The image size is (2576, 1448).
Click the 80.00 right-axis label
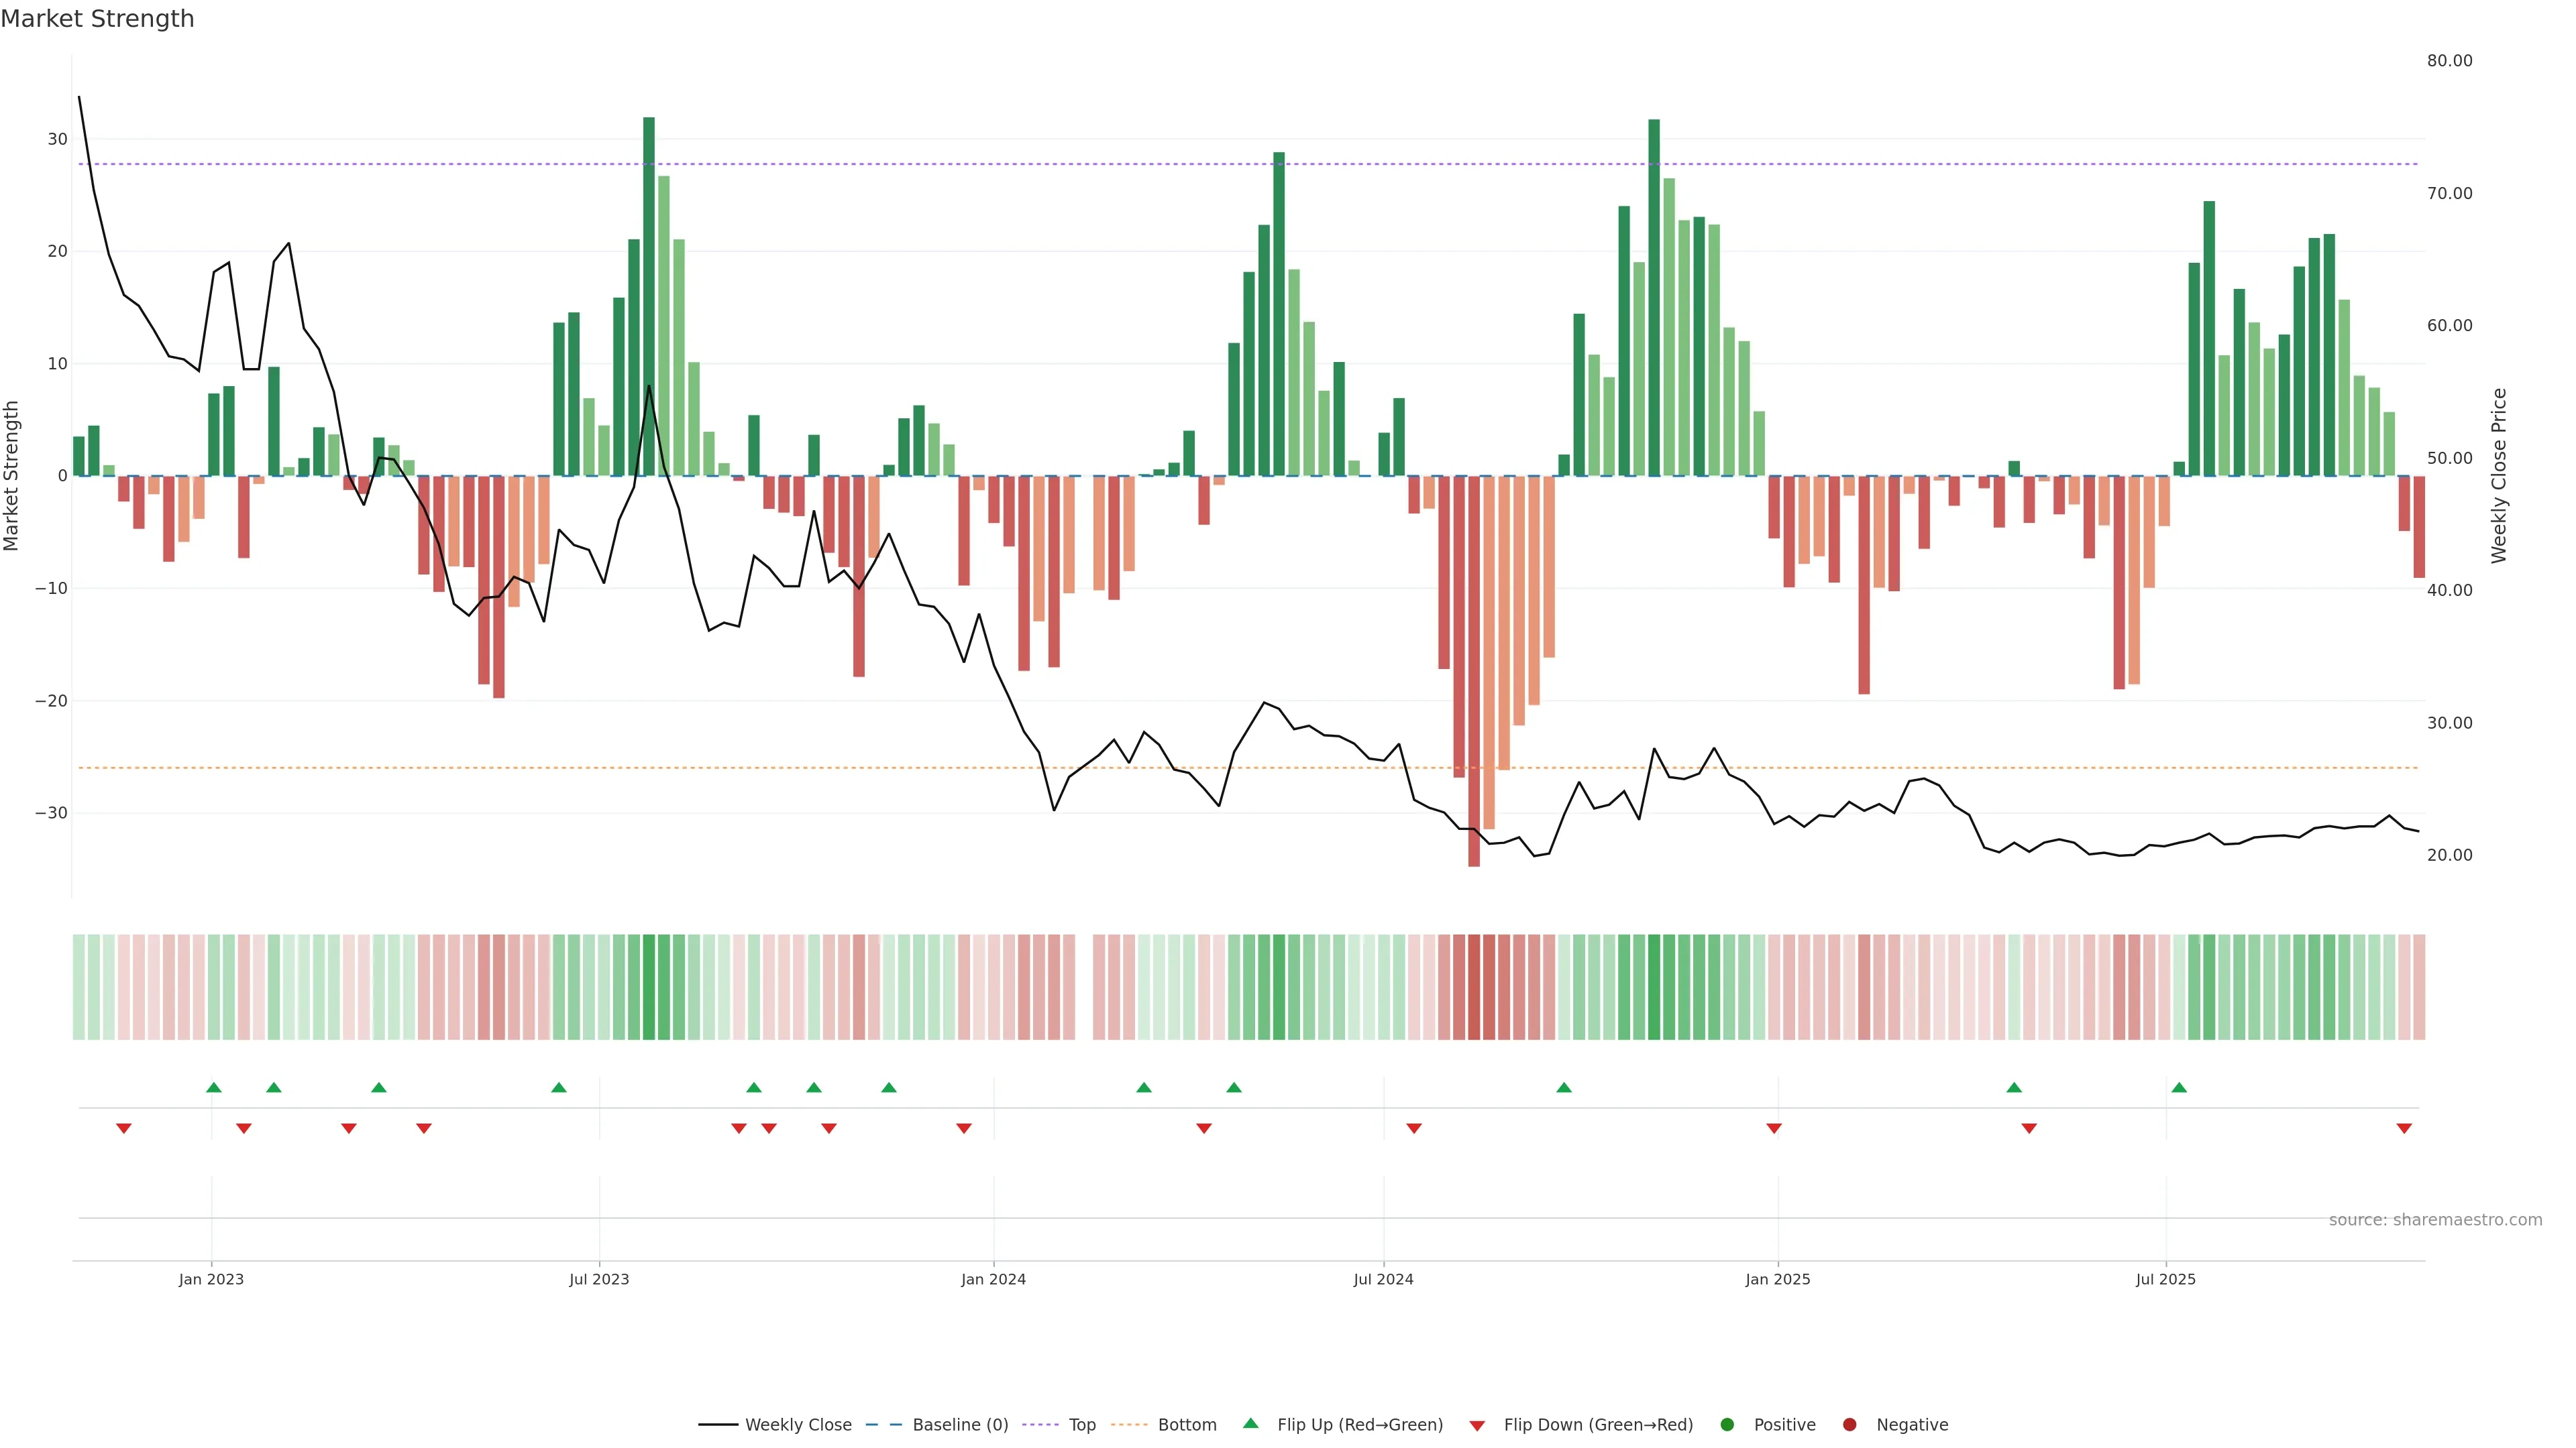tap(2449, 61)
